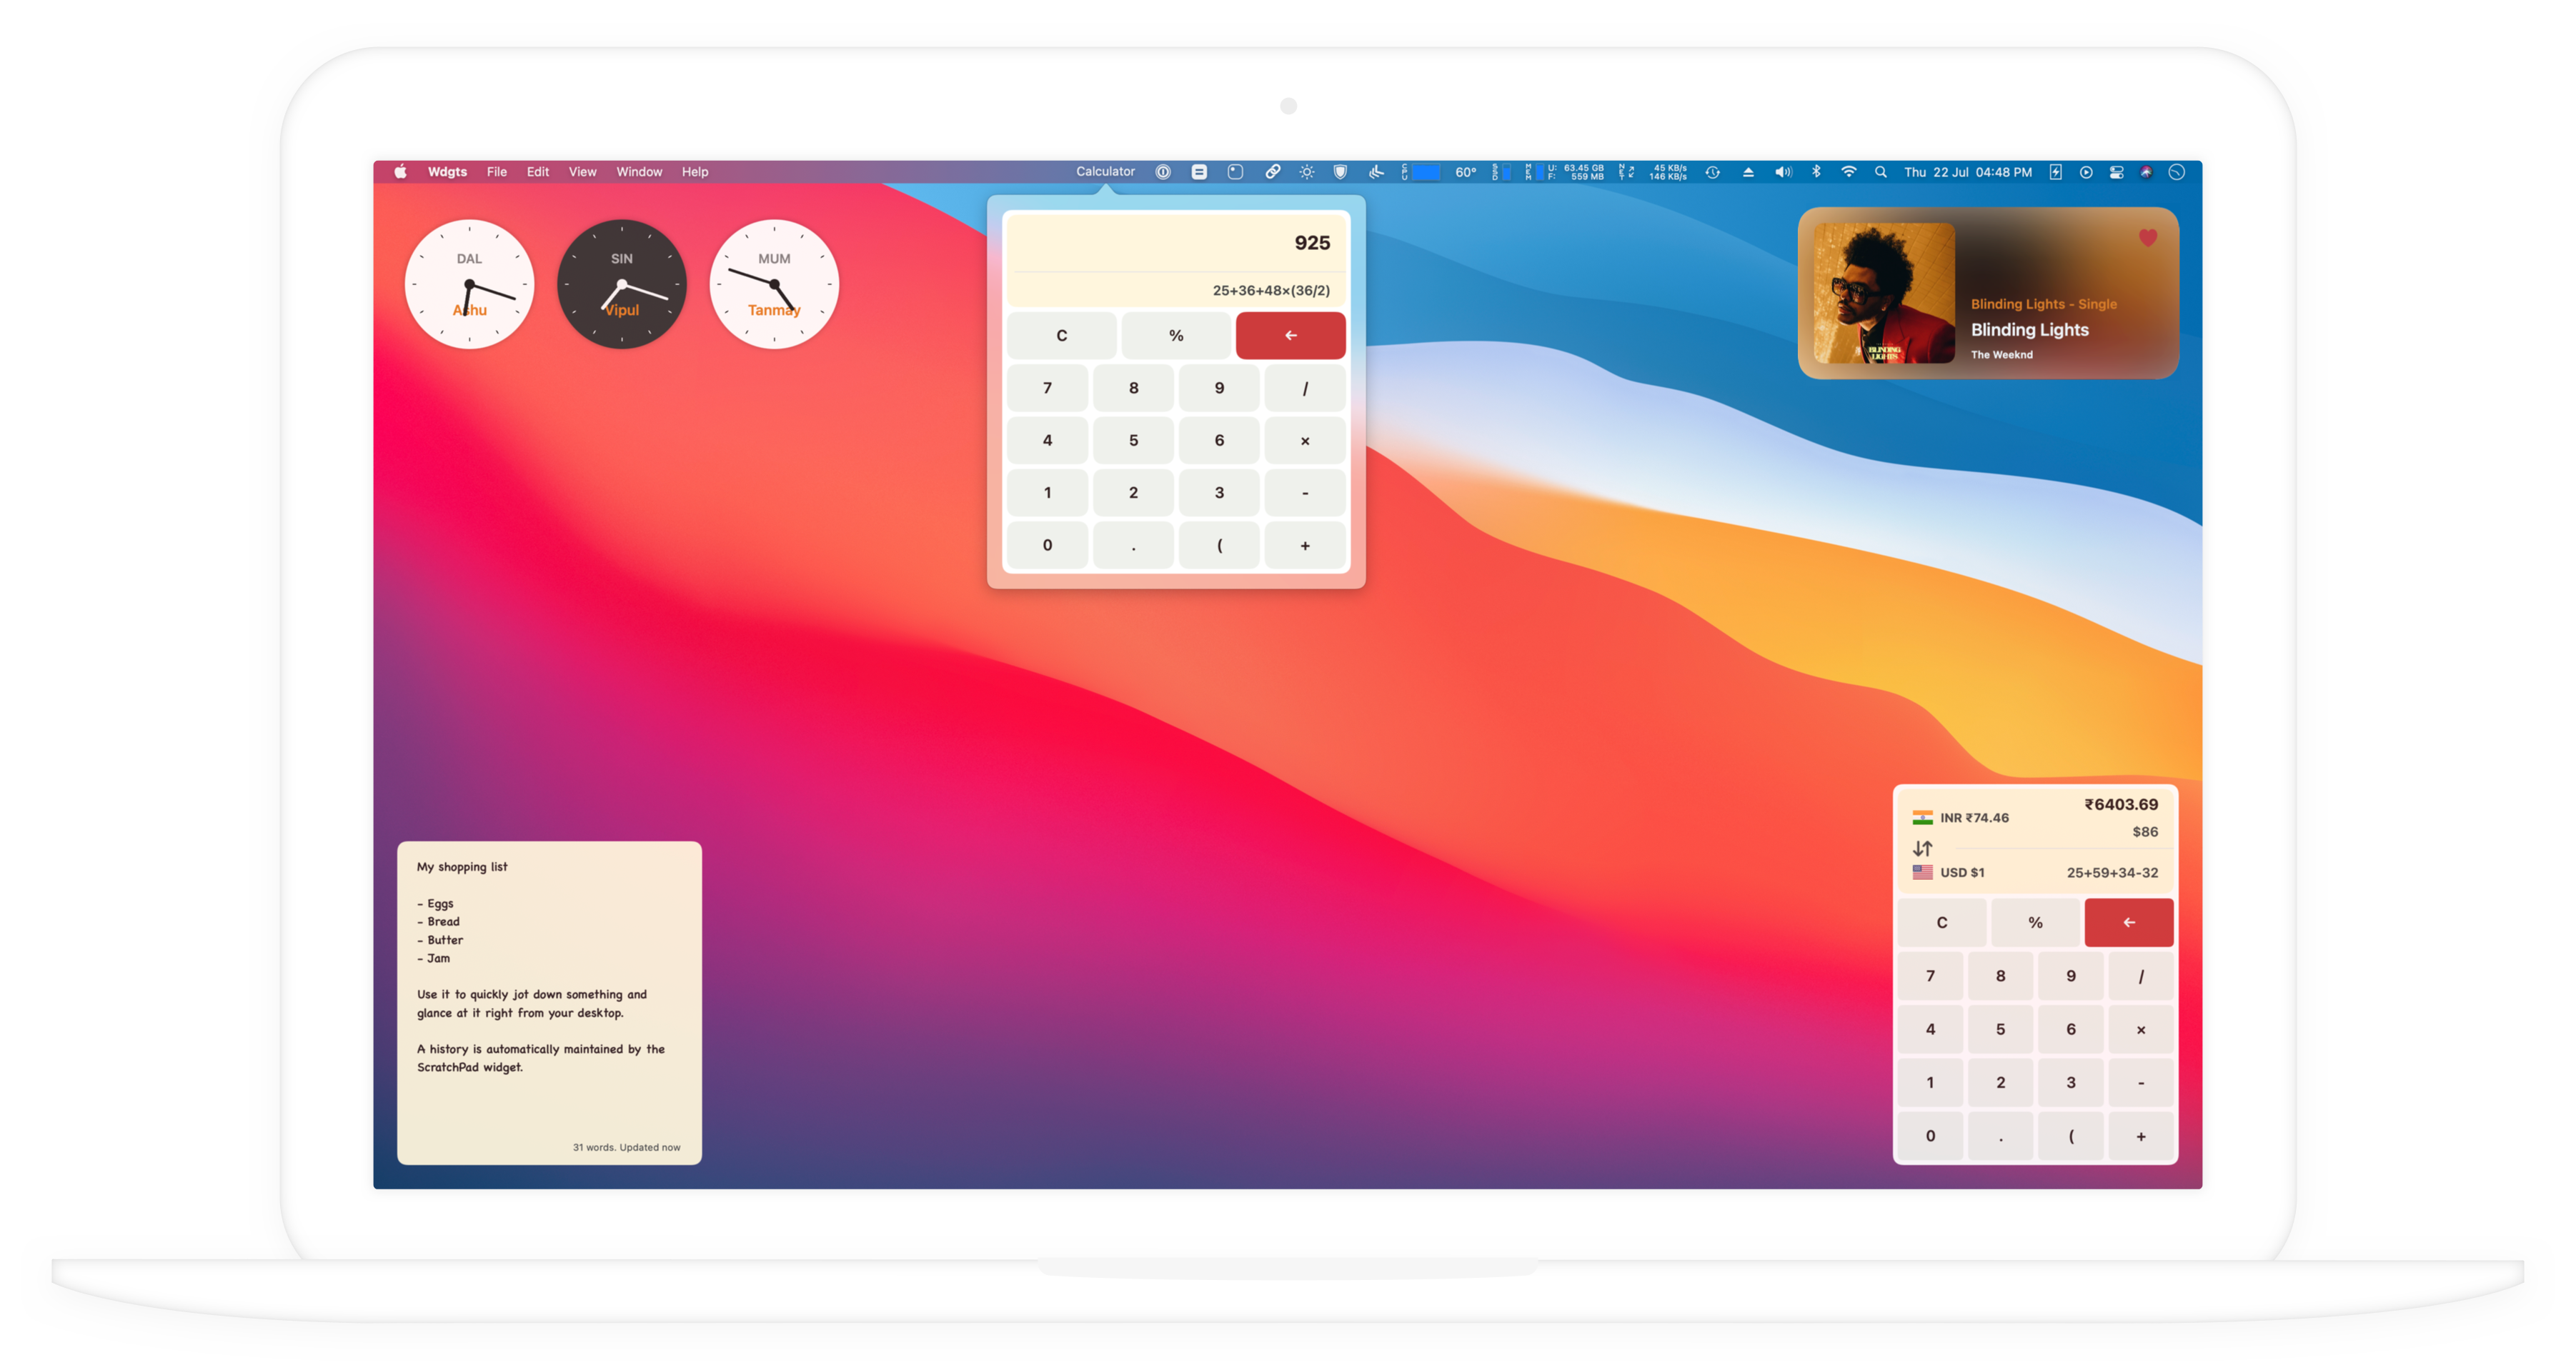Click the volume speaker icon
The height and width of the screenshot is (1370, 2576).
click(x=1783, y=172)
